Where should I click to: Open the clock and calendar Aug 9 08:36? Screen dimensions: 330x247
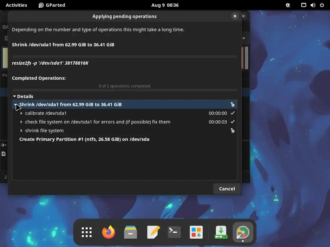pos(165,5)
